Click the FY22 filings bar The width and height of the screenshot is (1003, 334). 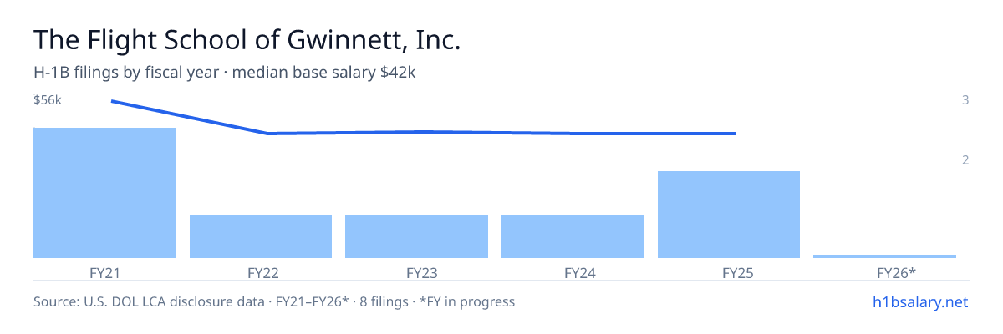tap(261, 236)
